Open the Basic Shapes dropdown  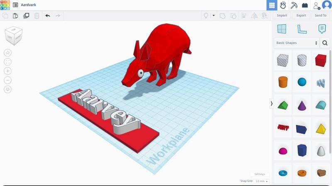coord(296,43)
